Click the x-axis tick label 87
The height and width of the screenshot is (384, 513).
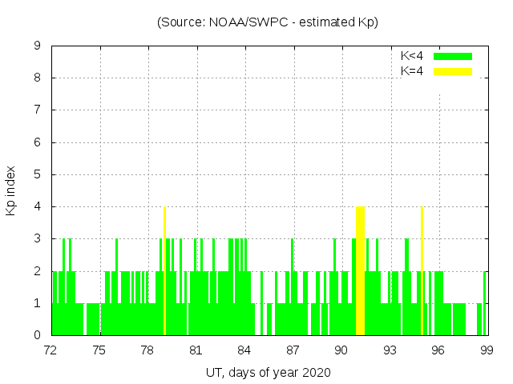point(293,350)
